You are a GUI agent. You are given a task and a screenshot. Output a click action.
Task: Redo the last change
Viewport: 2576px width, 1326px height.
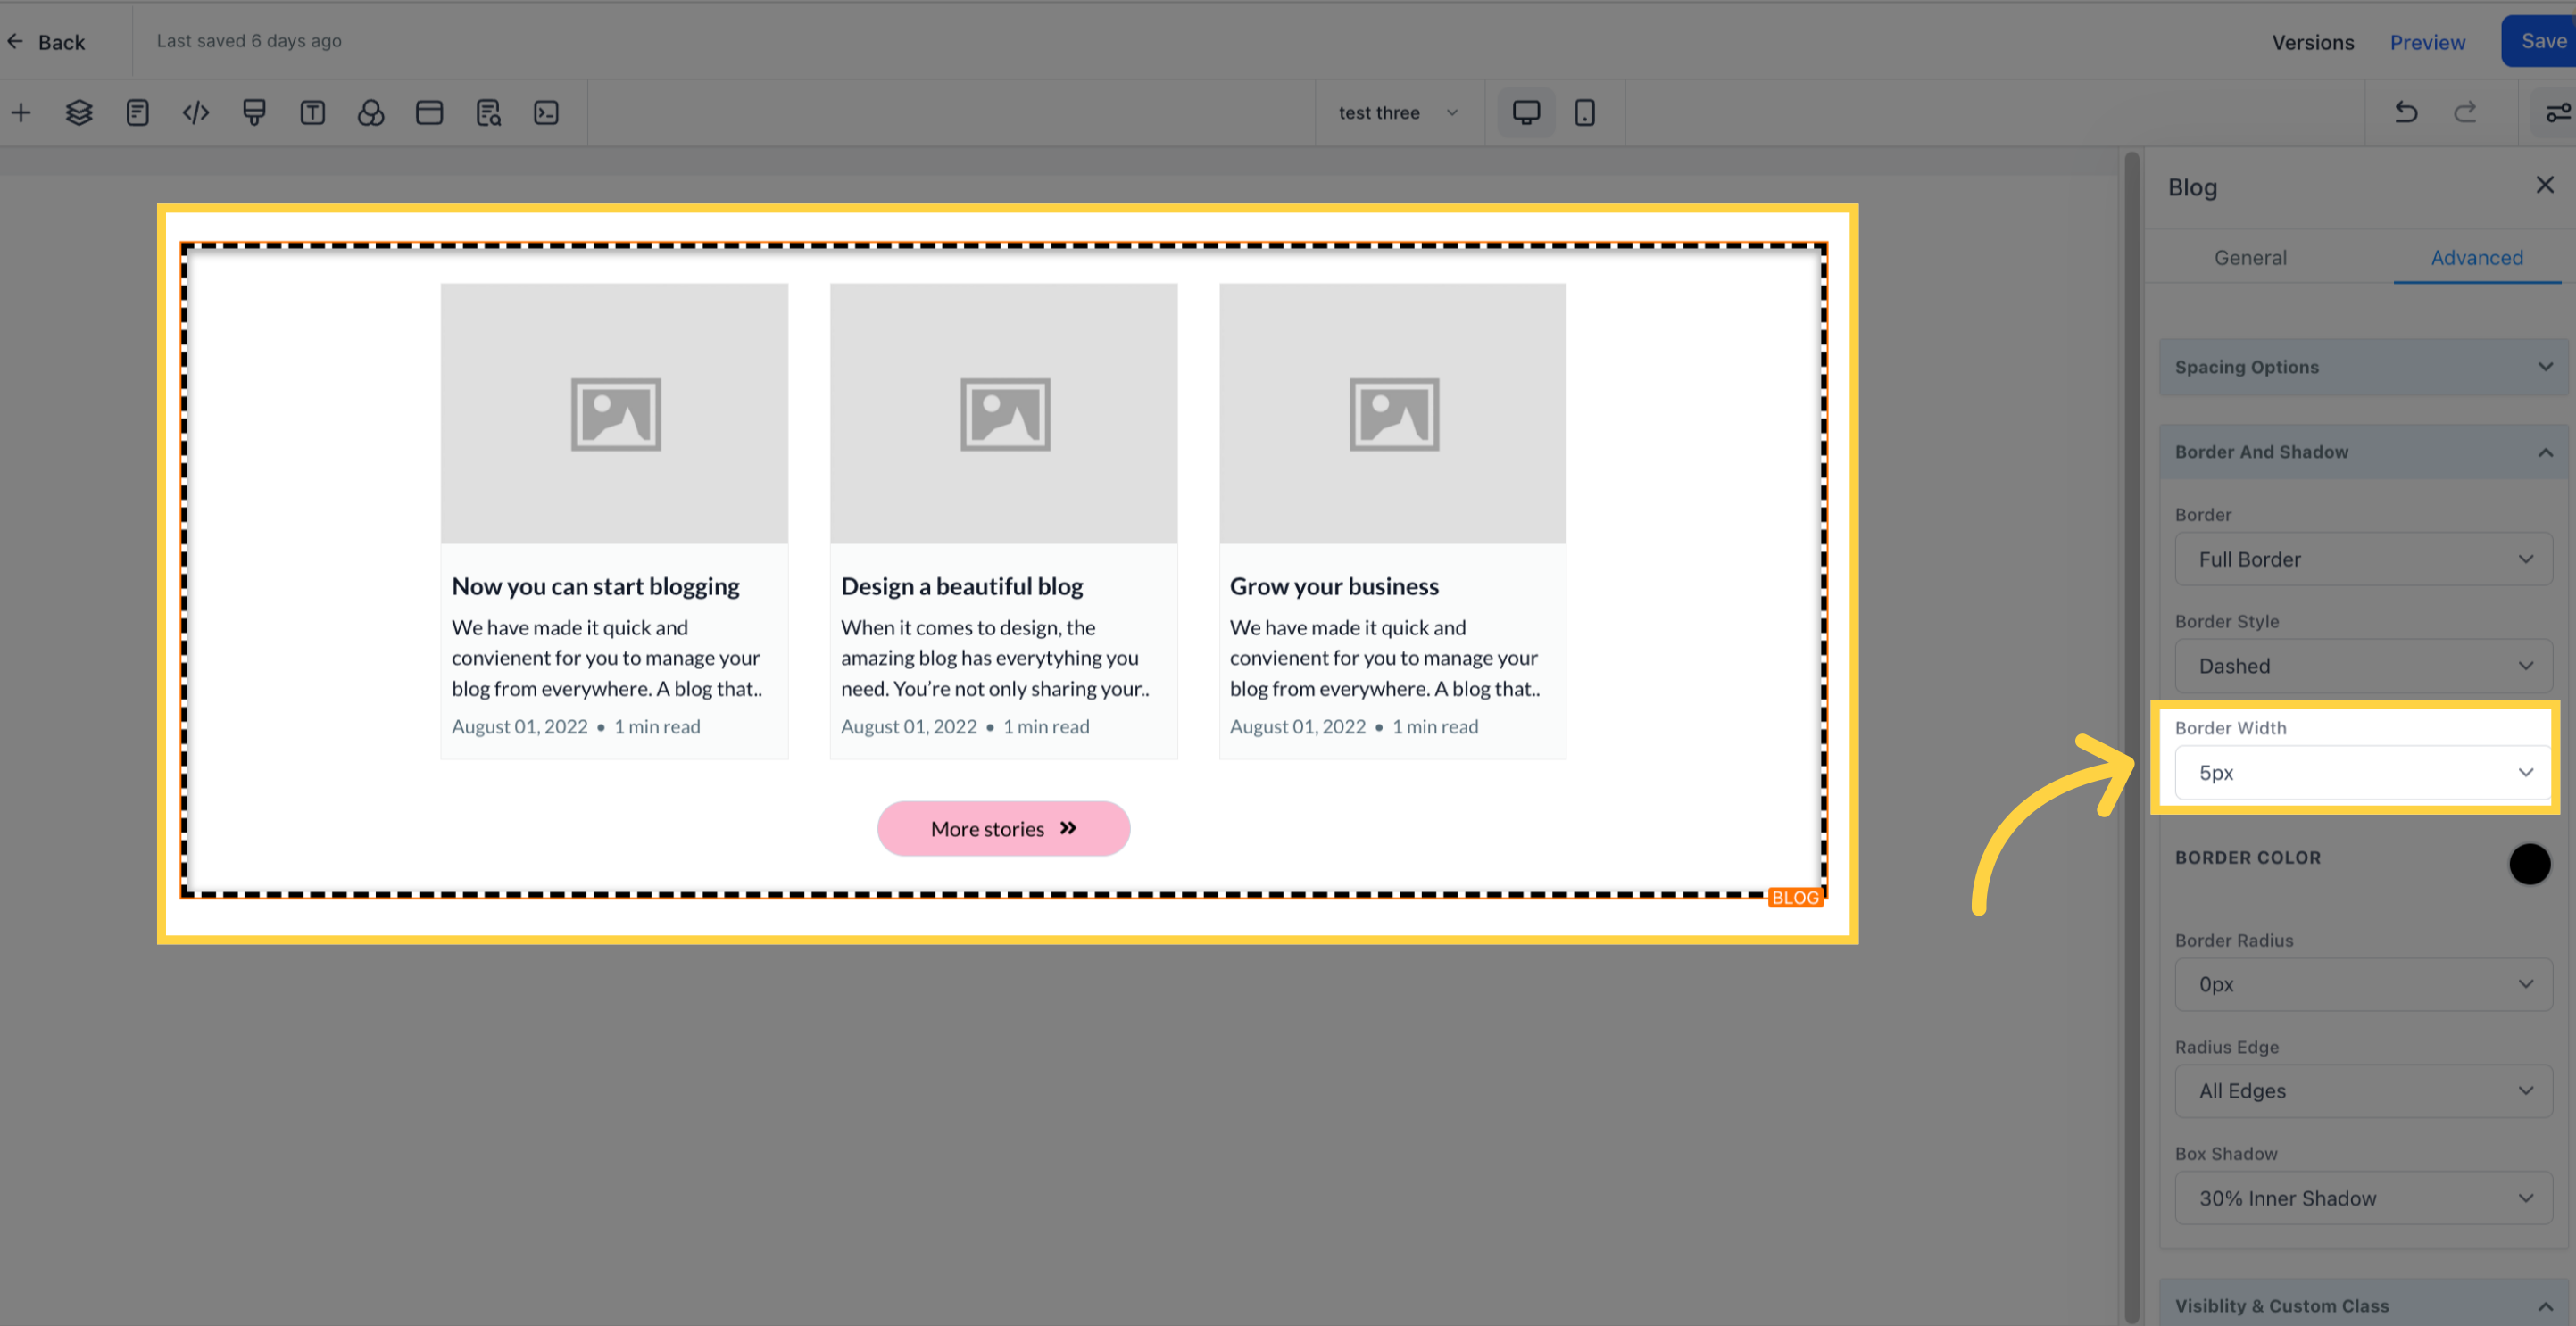pos(2465,112)
